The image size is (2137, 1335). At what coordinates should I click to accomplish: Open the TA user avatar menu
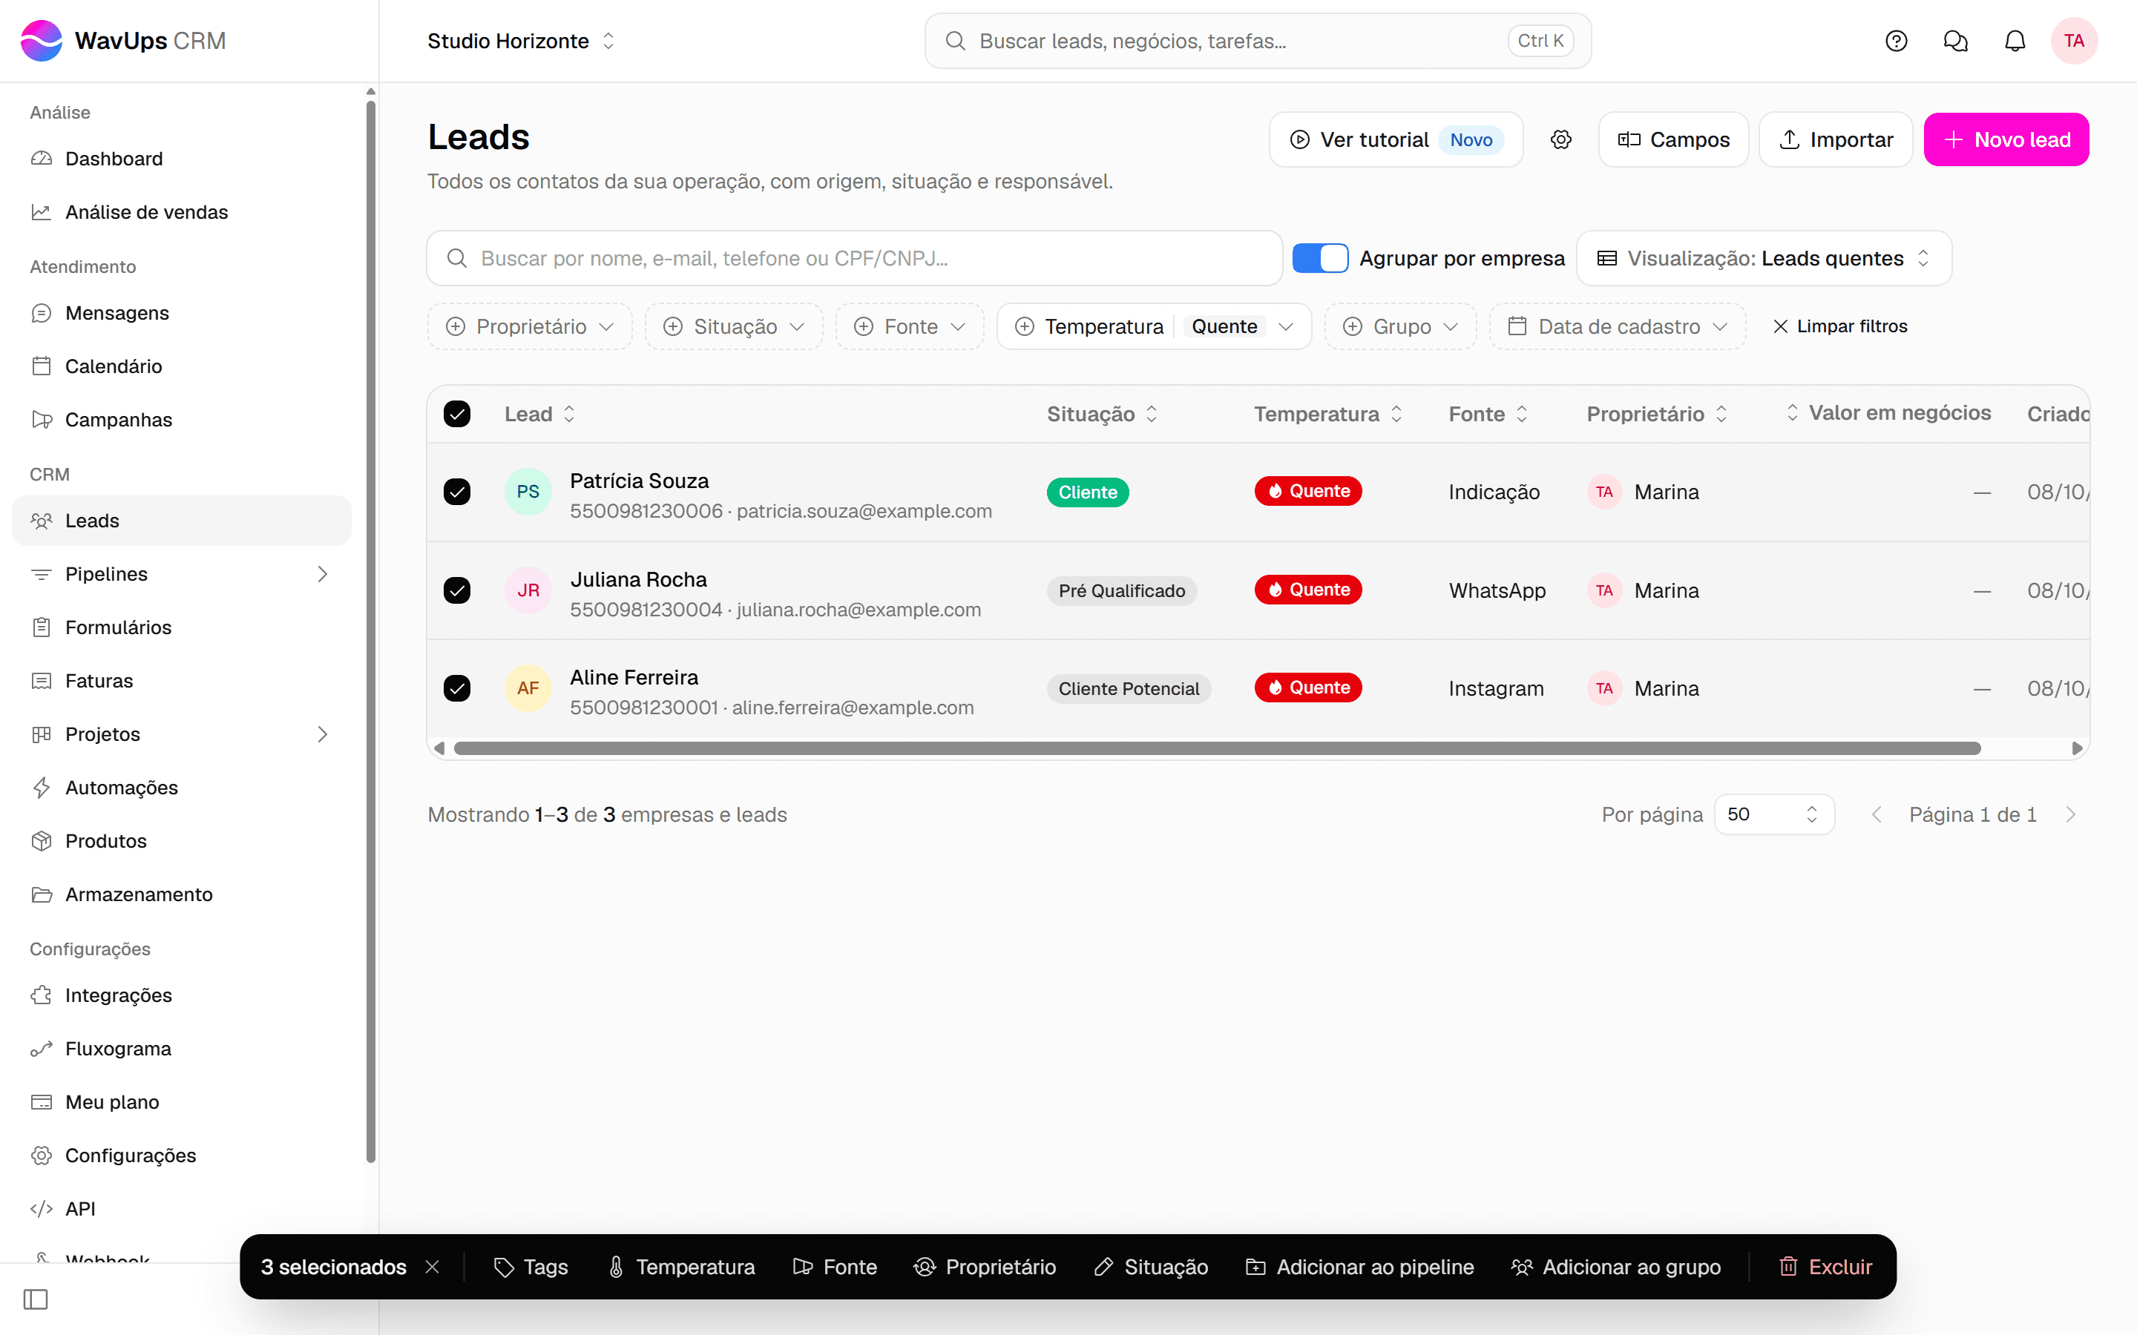[x=2073, y=41]
